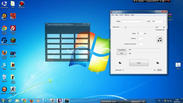Screen dimensions: 183x103
Task: Select the Bandicam desktop shortcut
Action: (x=22, y=5)
